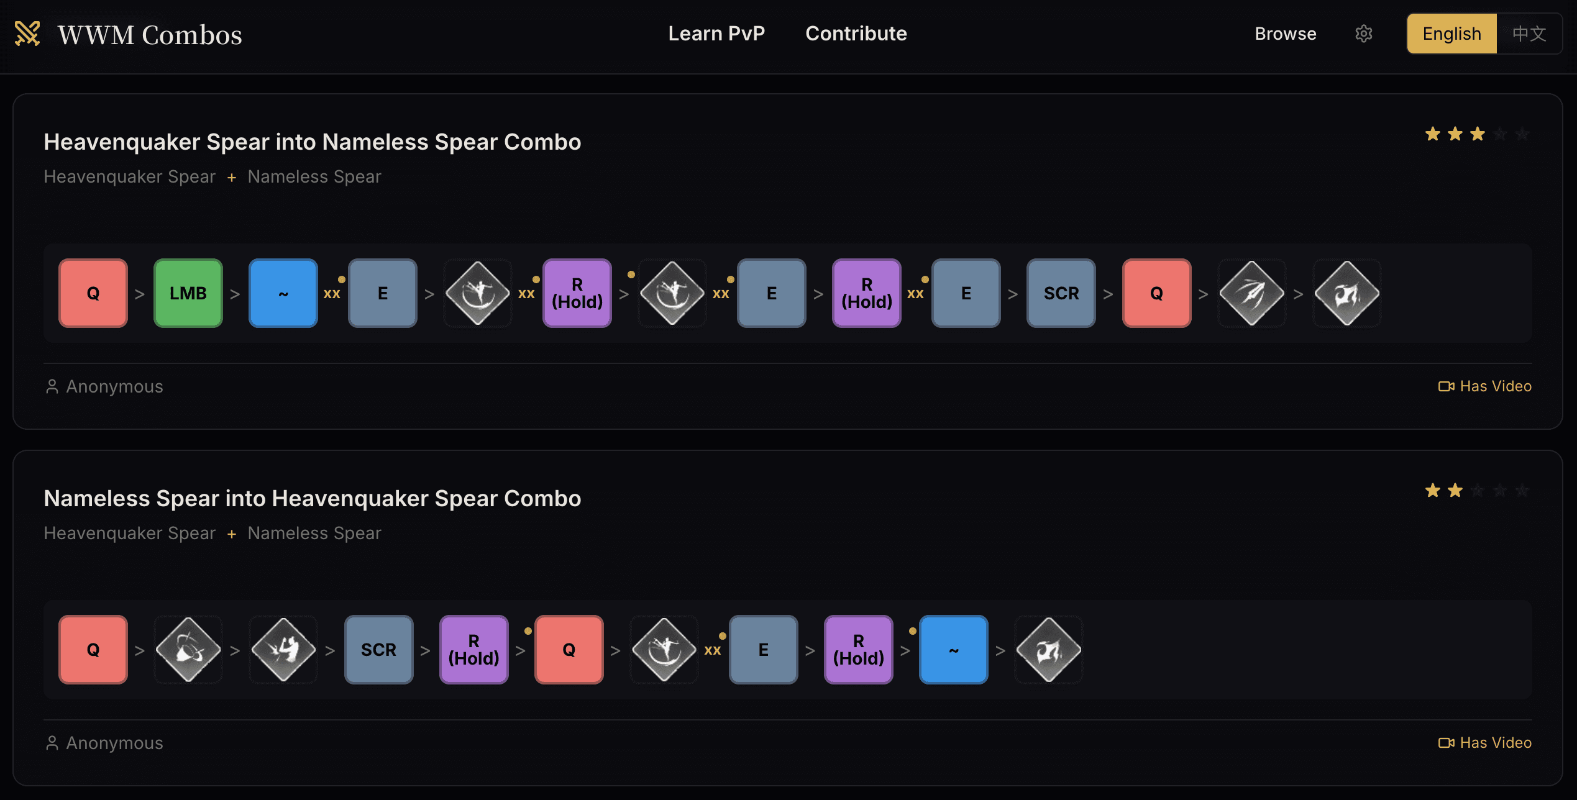Click Anonymous author on the first combo
1577x800 pixels.
coord(114,386)
